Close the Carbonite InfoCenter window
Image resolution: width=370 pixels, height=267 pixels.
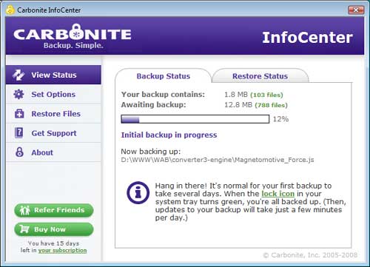coord(356,10)
